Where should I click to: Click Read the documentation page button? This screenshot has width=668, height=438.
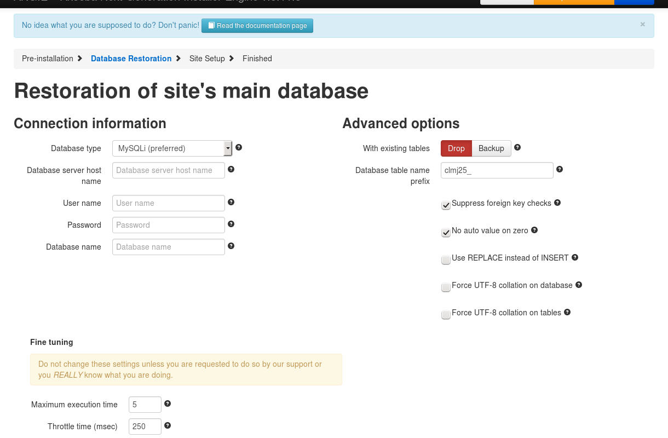tap(257, 26)
